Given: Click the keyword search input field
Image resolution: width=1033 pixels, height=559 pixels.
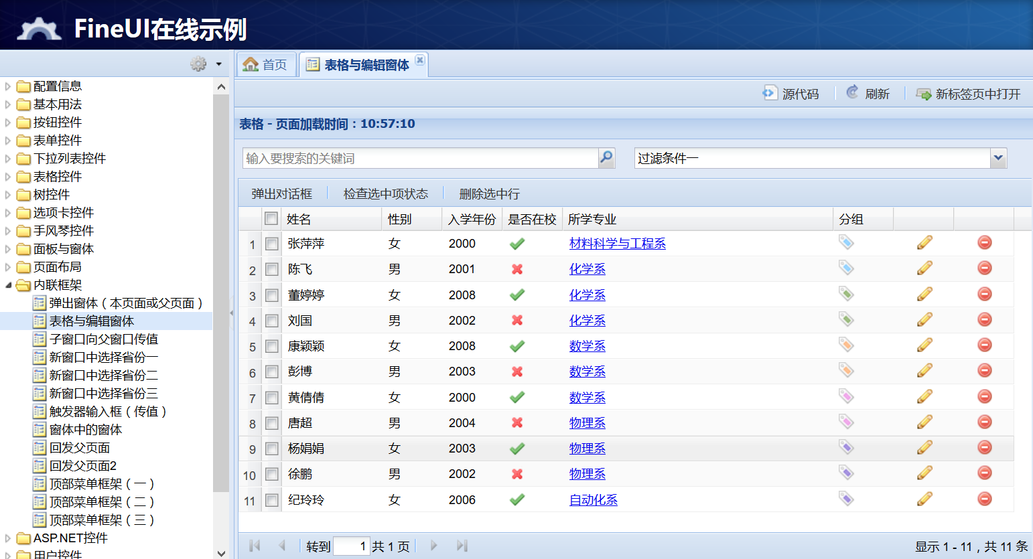Looking at the screenshot, I should tap(419, 158).
